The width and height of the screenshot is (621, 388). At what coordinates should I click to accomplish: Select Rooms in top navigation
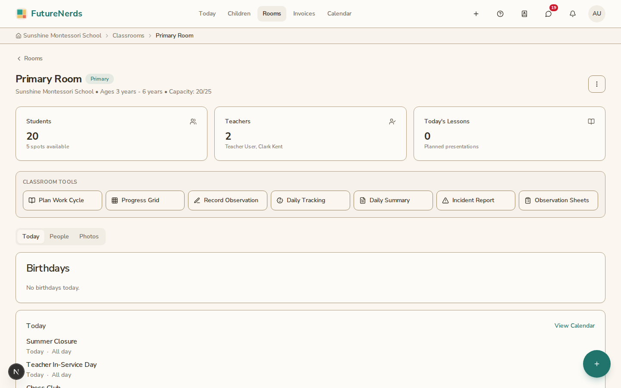tap(272, 14)
